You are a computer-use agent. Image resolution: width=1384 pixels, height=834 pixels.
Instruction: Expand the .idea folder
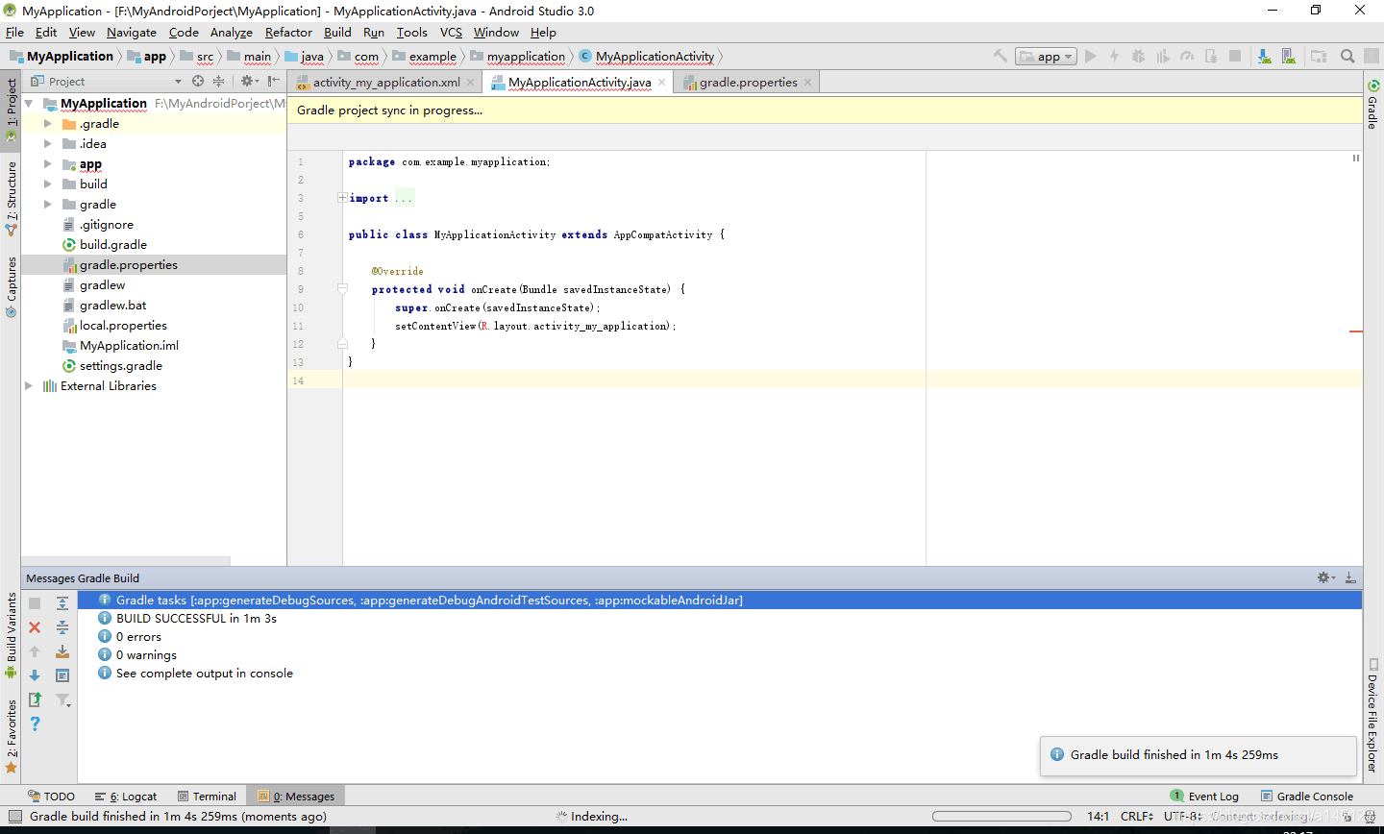point(48,144)
